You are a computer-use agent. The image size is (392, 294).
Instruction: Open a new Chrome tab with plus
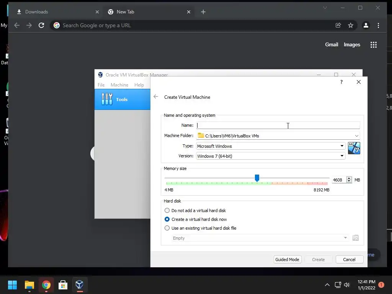click(x=203, y=12)
